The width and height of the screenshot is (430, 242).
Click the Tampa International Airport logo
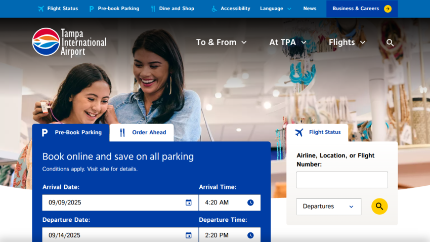click(x=69, y=42)
